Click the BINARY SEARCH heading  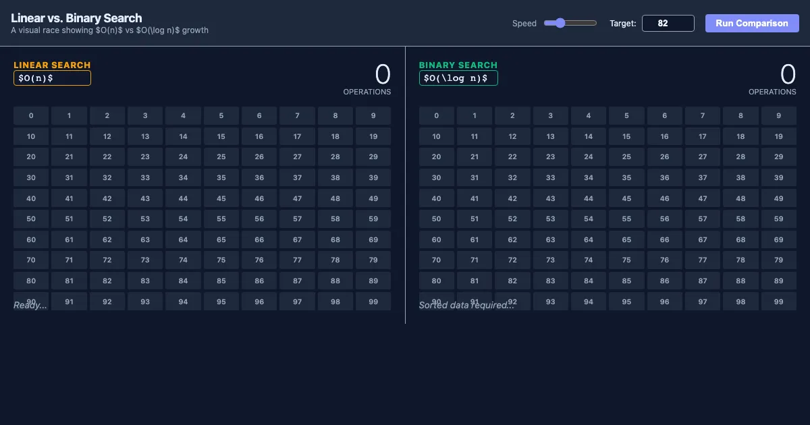coord(458,65)
